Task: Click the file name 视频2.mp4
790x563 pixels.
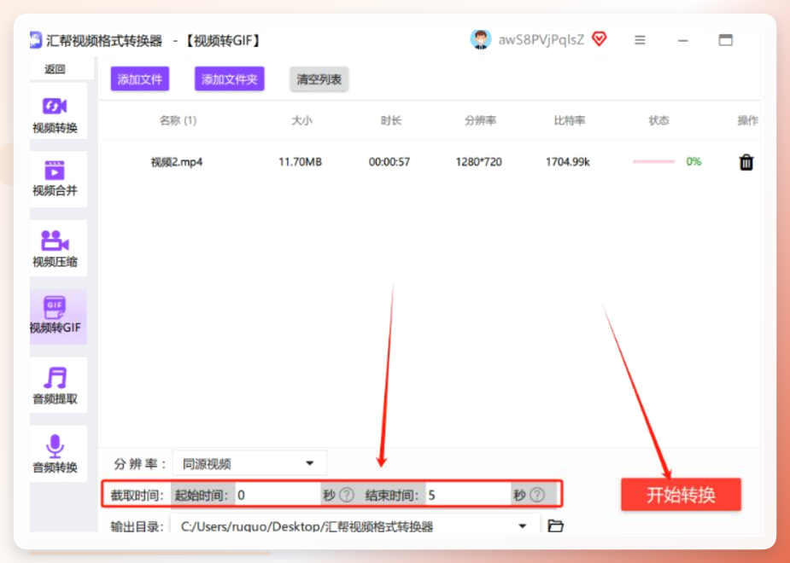Action: point(177,162)
